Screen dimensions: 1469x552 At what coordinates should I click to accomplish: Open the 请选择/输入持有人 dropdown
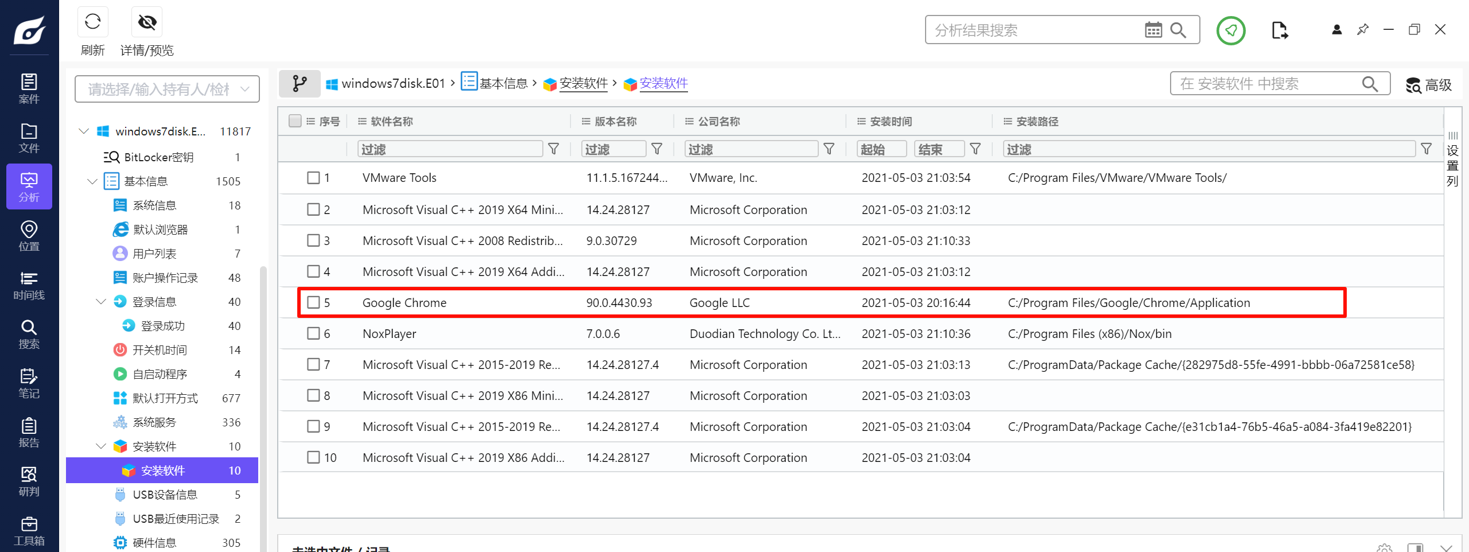click(167, 89)
